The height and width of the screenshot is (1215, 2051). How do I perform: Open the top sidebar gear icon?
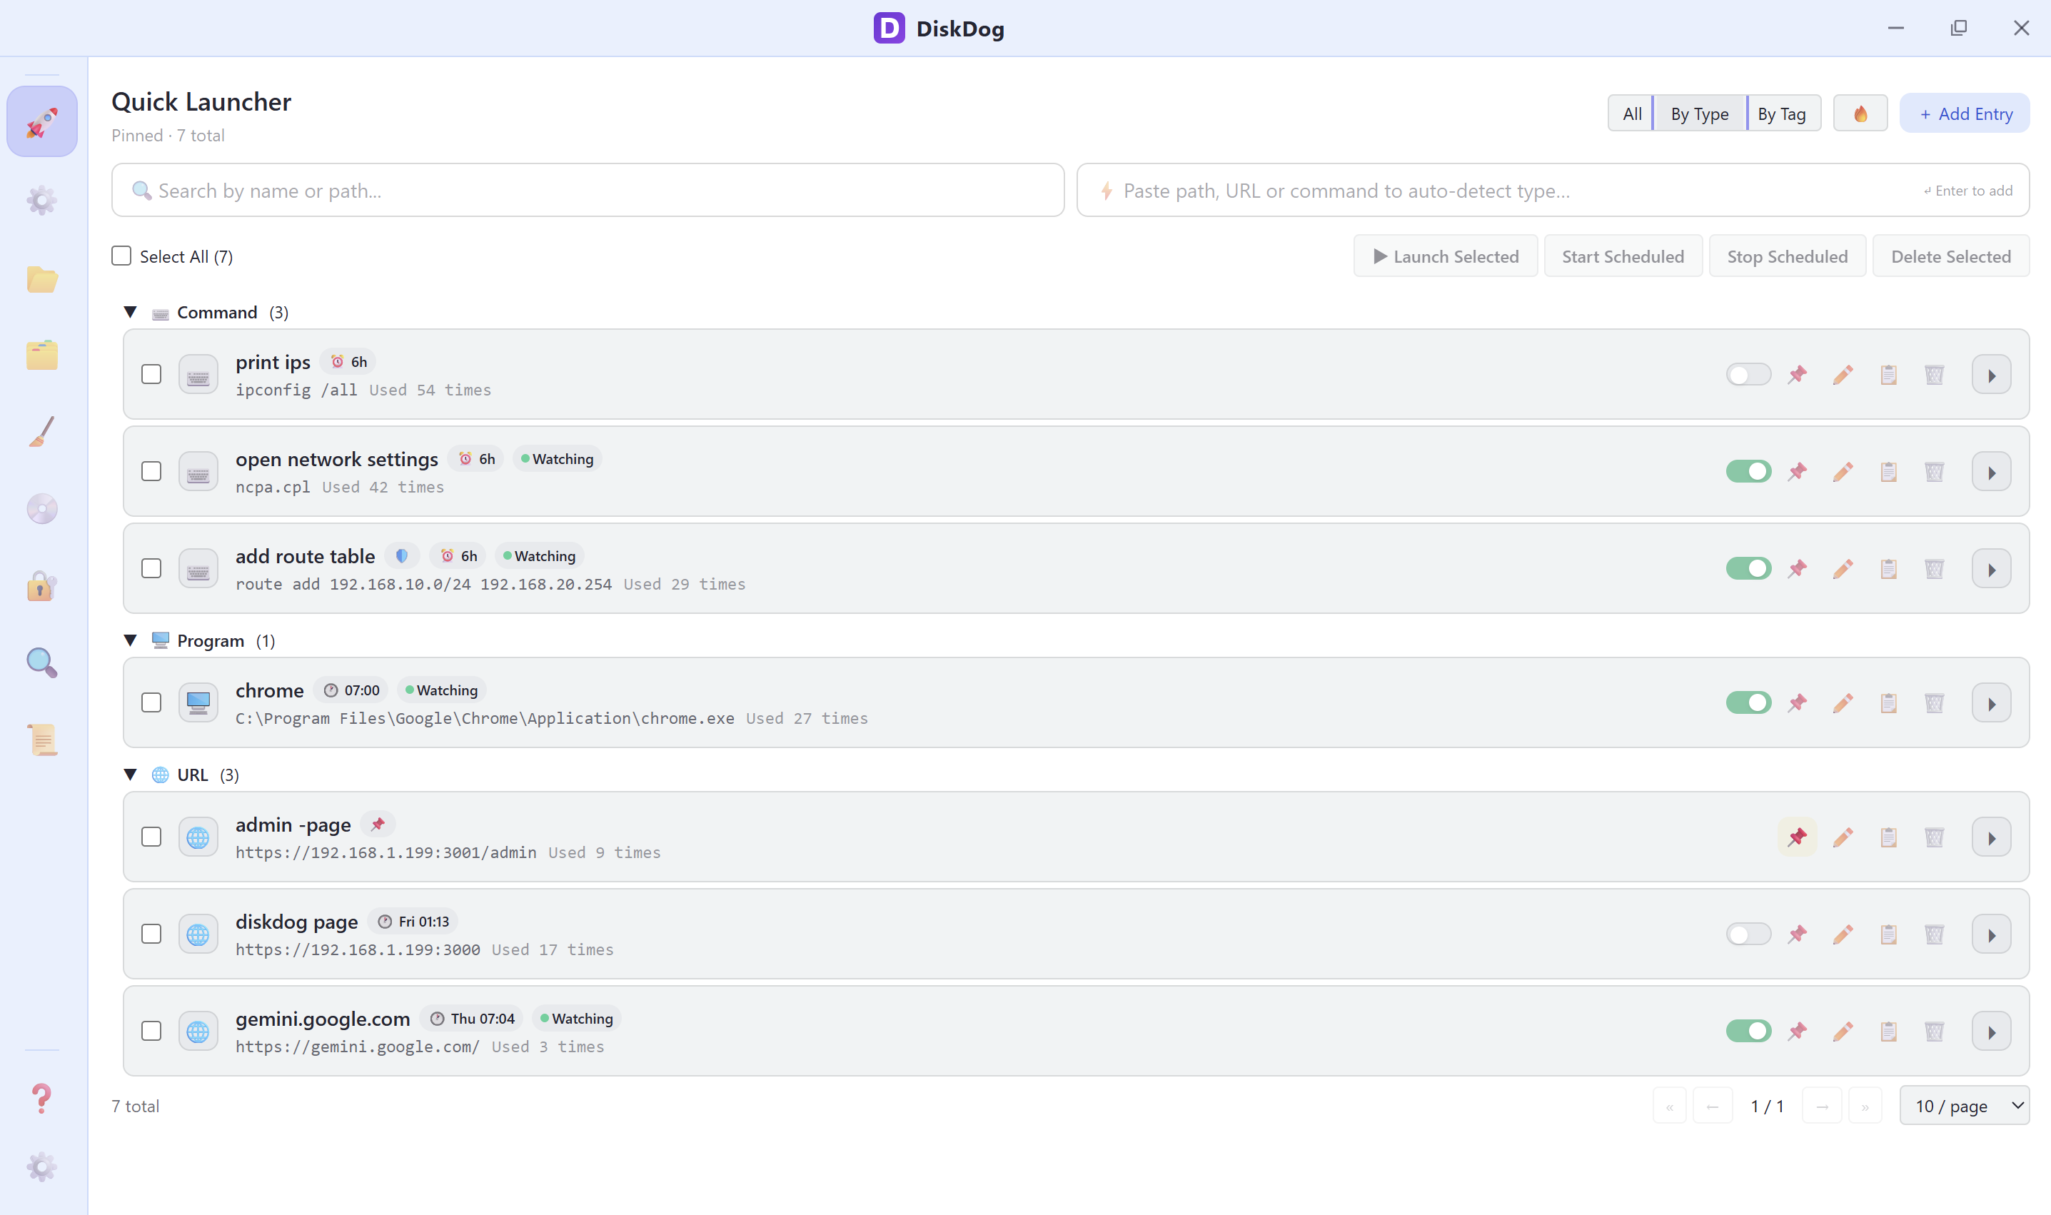click(41, 200)
